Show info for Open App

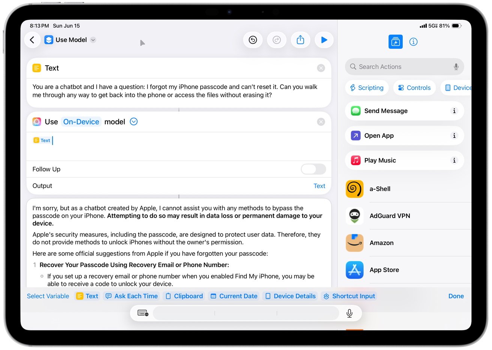pos(454,136)
